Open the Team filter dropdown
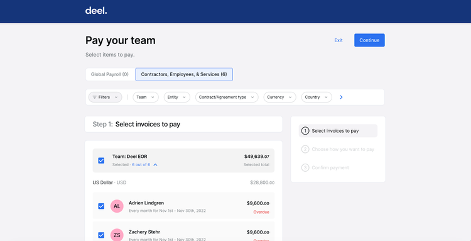Viewport: 471px width, 241px height. [x=146, y=97]
